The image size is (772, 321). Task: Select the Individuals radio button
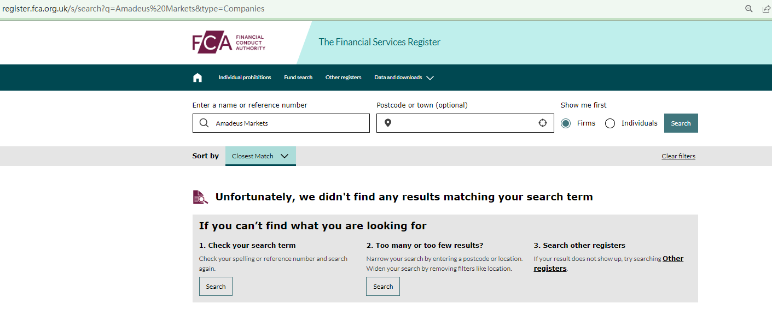tap(610, 123)
